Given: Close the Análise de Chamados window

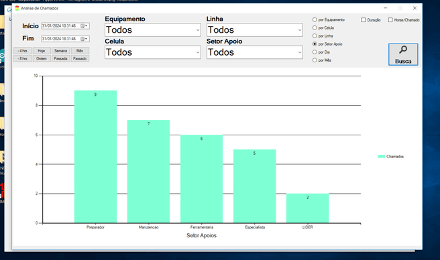Looking at the screenshot, I should tap(415, 8).
